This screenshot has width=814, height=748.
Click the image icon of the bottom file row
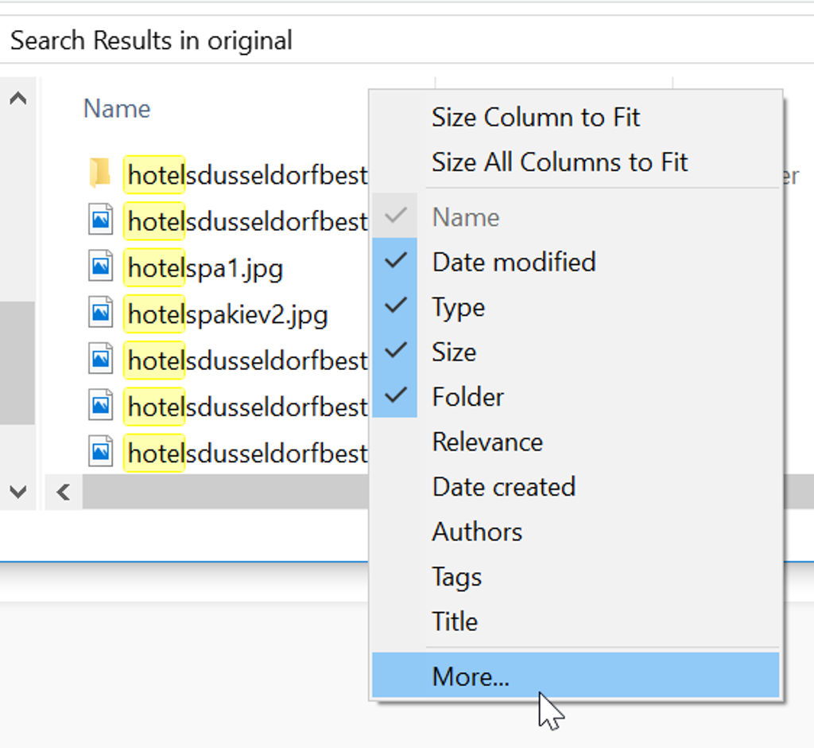point(101,452)
